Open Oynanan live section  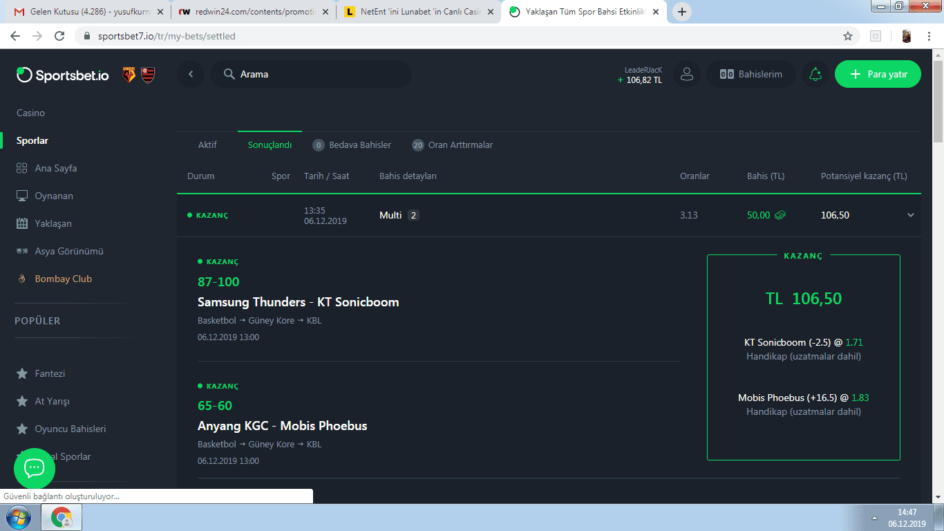tap(54, 196)
